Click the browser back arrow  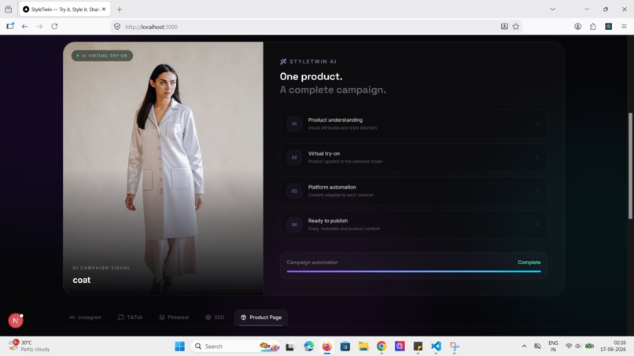pyautogui.click(x=24, y=27)
